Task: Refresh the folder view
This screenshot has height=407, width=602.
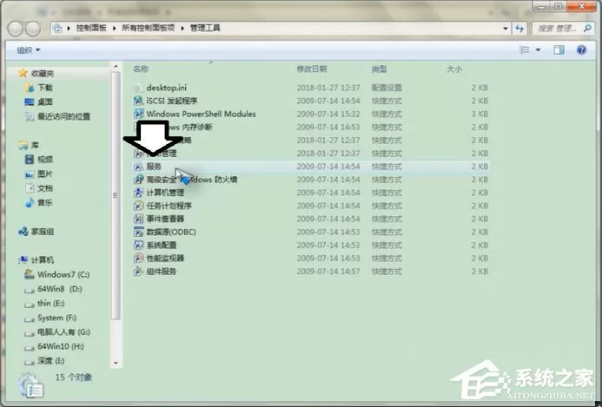Action: [x=519, y=29]
